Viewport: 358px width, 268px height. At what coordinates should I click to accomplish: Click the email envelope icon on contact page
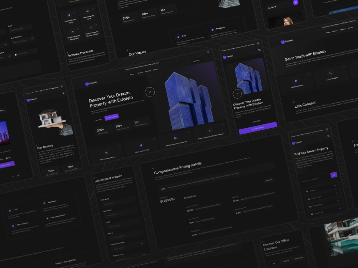[x=296, y=80]
